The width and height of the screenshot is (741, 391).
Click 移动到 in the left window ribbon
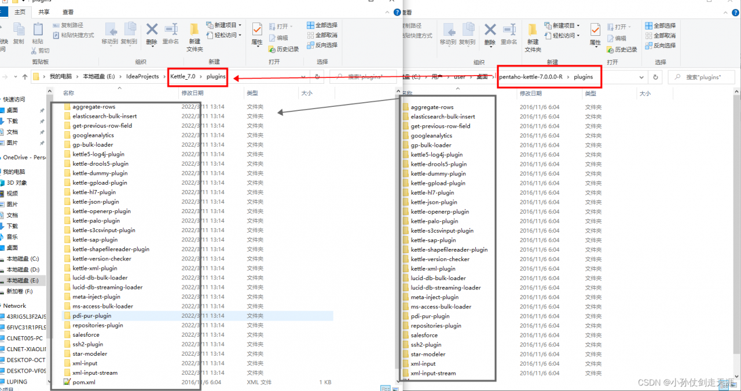(x=110, y=33)
